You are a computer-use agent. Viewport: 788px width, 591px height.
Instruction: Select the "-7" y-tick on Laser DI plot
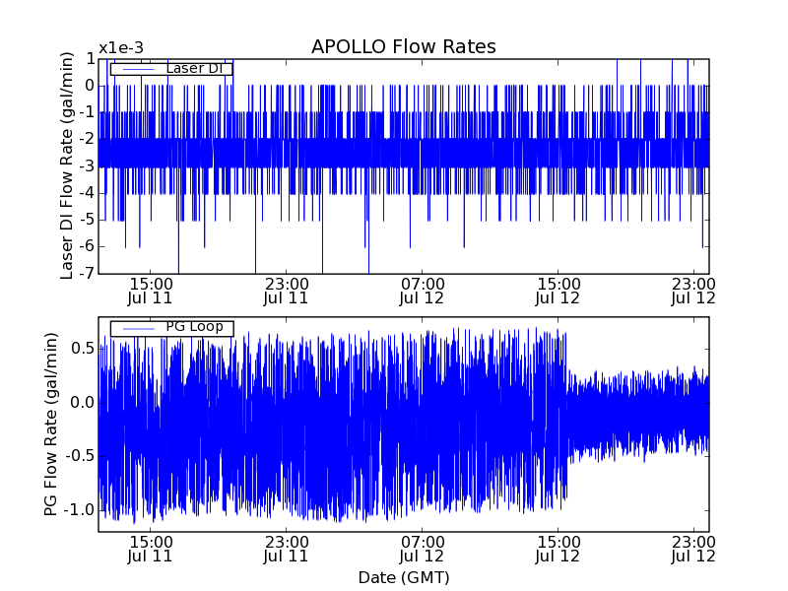(x=87, y=274)
